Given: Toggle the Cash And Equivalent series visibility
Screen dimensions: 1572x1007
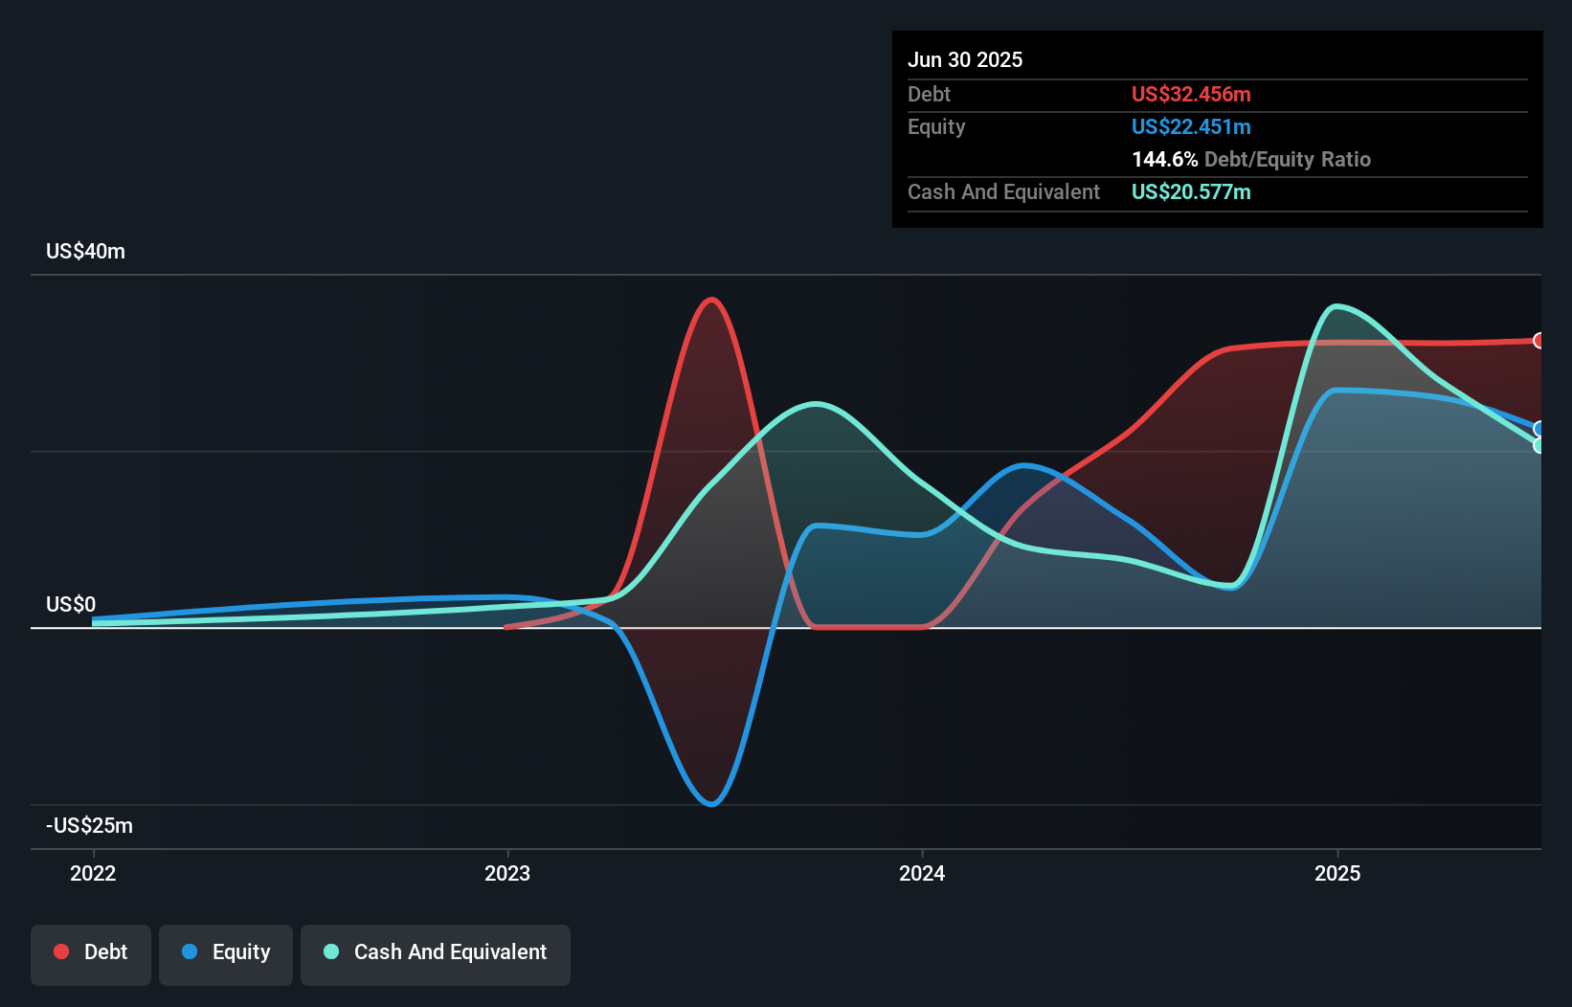Looking at the screenshot, I should (435, 952).
